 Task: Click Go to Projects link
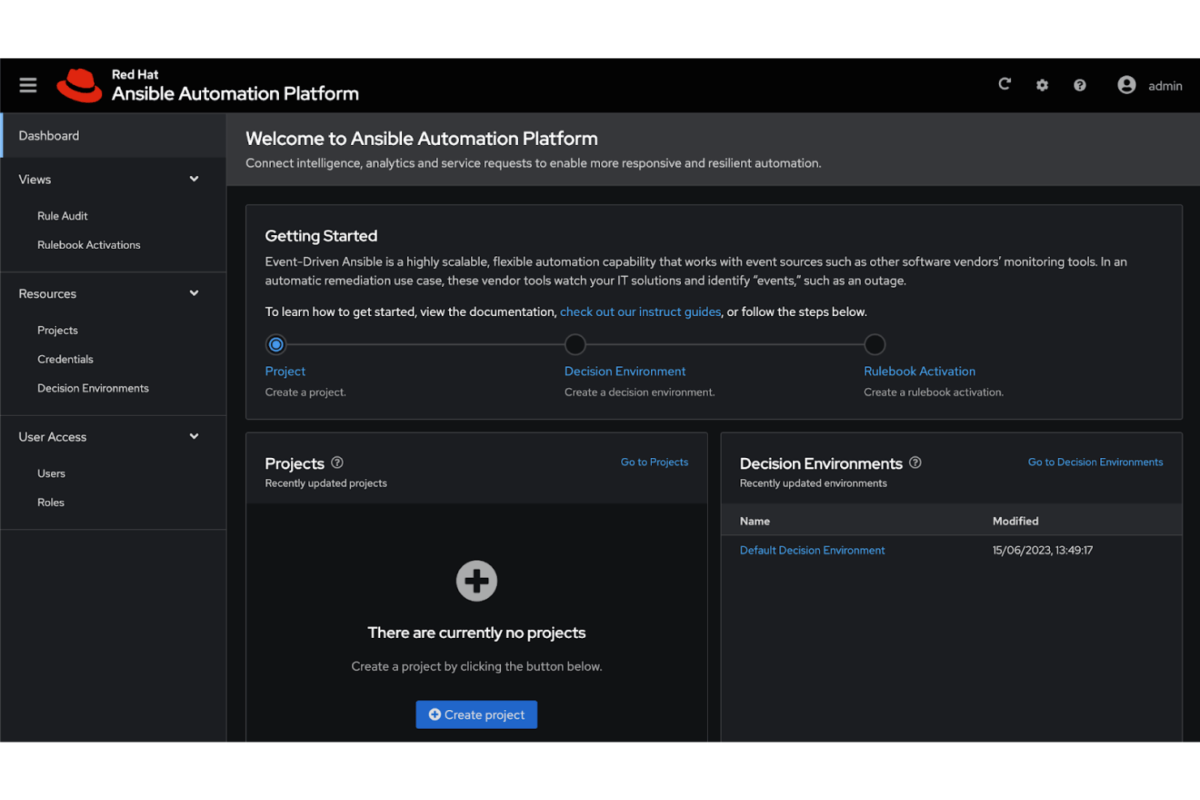pyautogui.click(x=654, y=462)
